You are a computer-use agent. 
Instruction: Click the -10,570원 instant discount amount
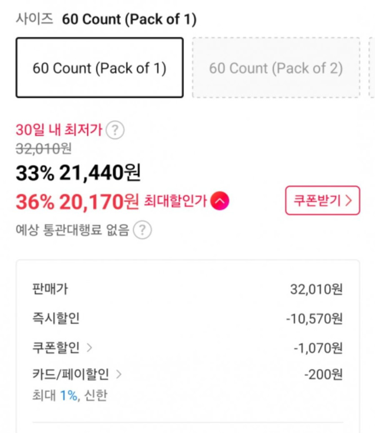coord(314,319)
